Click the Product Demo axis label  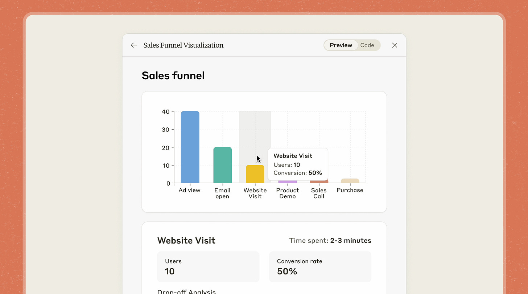288,193
